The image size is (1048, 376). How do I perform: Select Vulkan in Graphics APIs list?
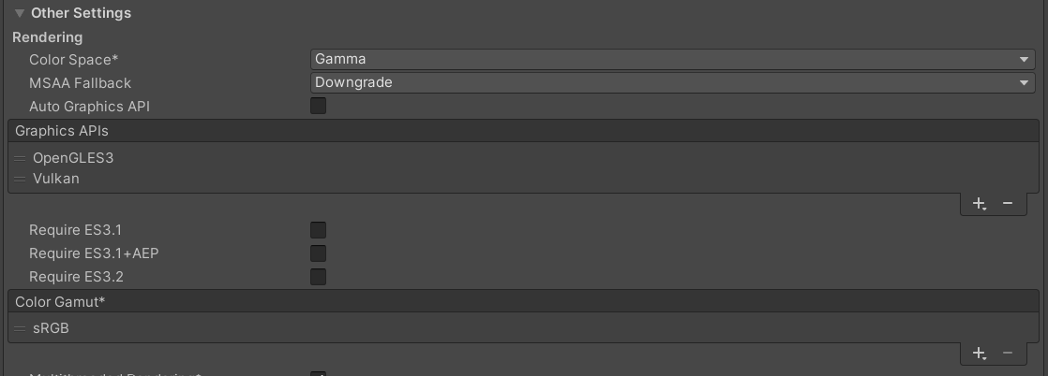[x=56, y=179]
